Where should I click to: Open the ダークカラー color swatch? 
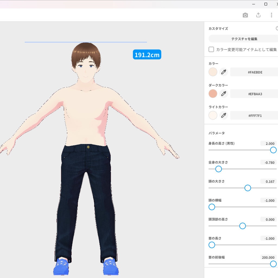213,94
